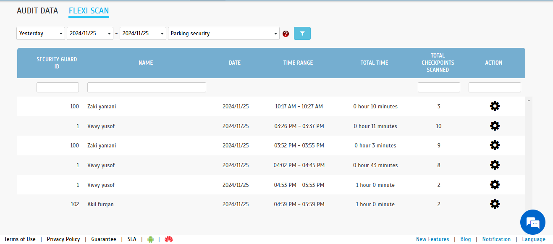
Task: Open gear action for 10:17 AM row
Action: click(495, 106)
